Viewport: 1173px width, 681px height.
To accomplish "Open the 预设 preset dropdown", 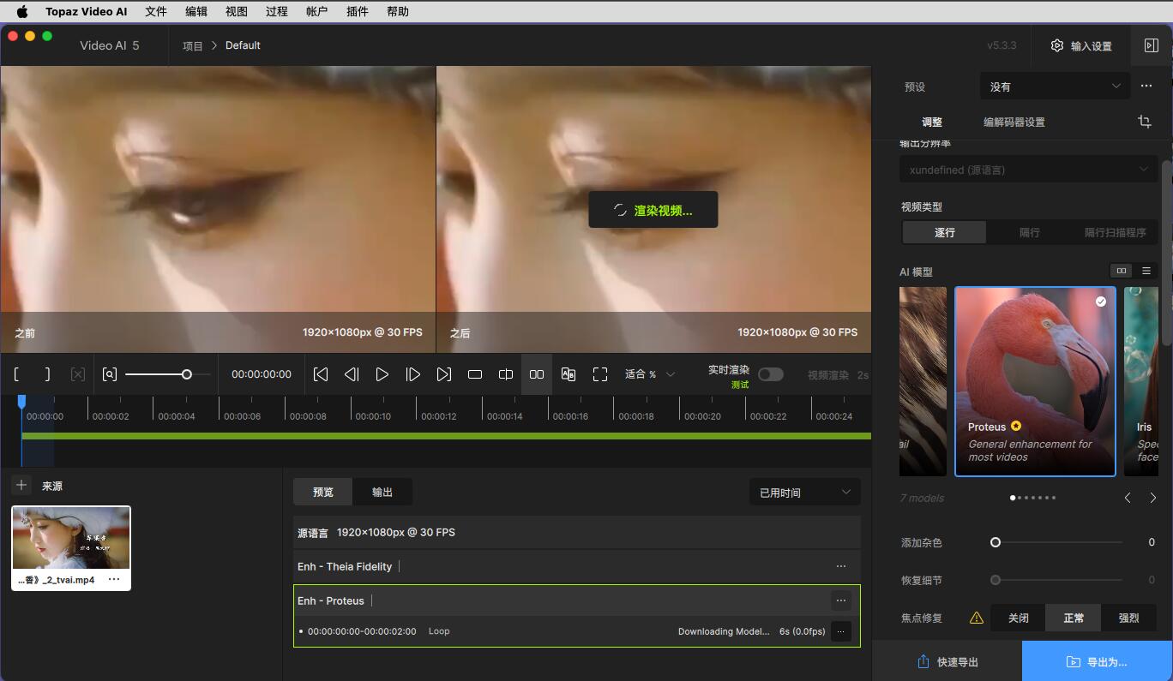I will click(x=1055, y=87).
